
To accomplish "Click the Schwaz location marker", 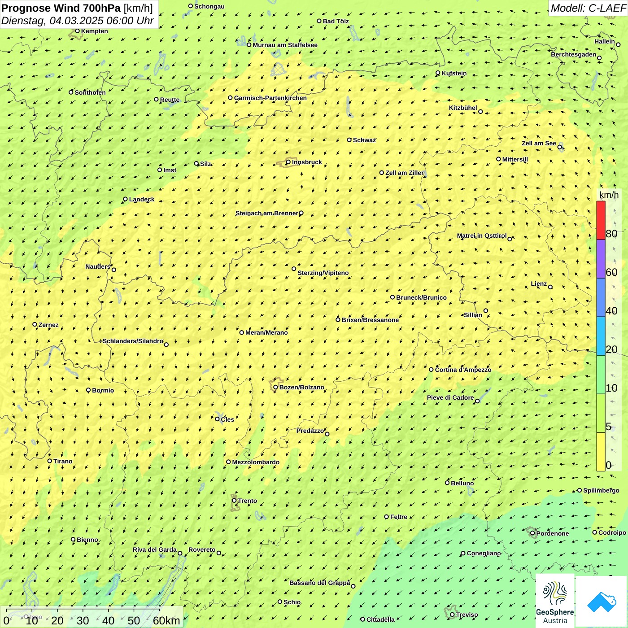I will pyautogui.click(x=349, y=140).
